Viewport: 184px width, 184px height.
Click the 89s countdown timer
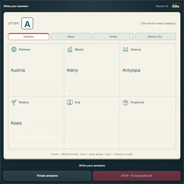(x=176, y=6)
